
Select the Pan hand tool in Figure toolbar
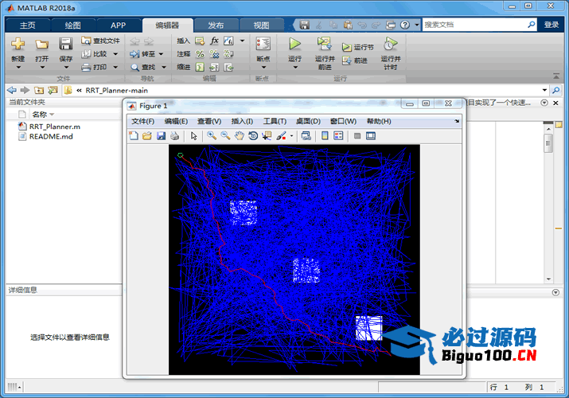(x=239, y=135)
